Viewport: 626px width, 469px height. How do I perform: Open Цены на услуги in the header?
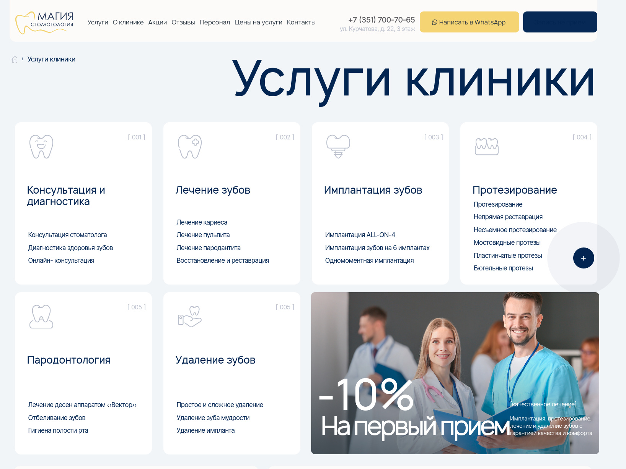coord(258,22)
